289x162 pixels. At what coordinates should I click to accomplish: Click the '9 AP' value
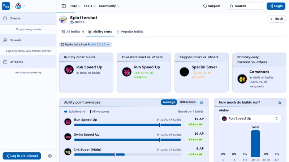pos(200,149)
